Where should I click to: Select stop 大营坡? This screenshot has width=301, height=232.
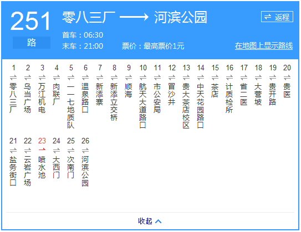pyautogui.click(x=258, y=94)
